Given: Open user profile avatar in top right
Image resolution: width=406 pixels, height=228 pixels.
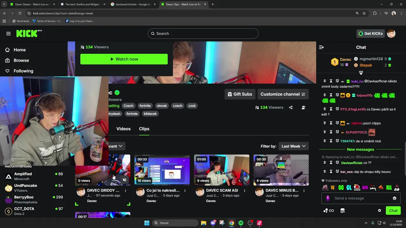Looking at the screenshot, I should [x=391, y=34].
